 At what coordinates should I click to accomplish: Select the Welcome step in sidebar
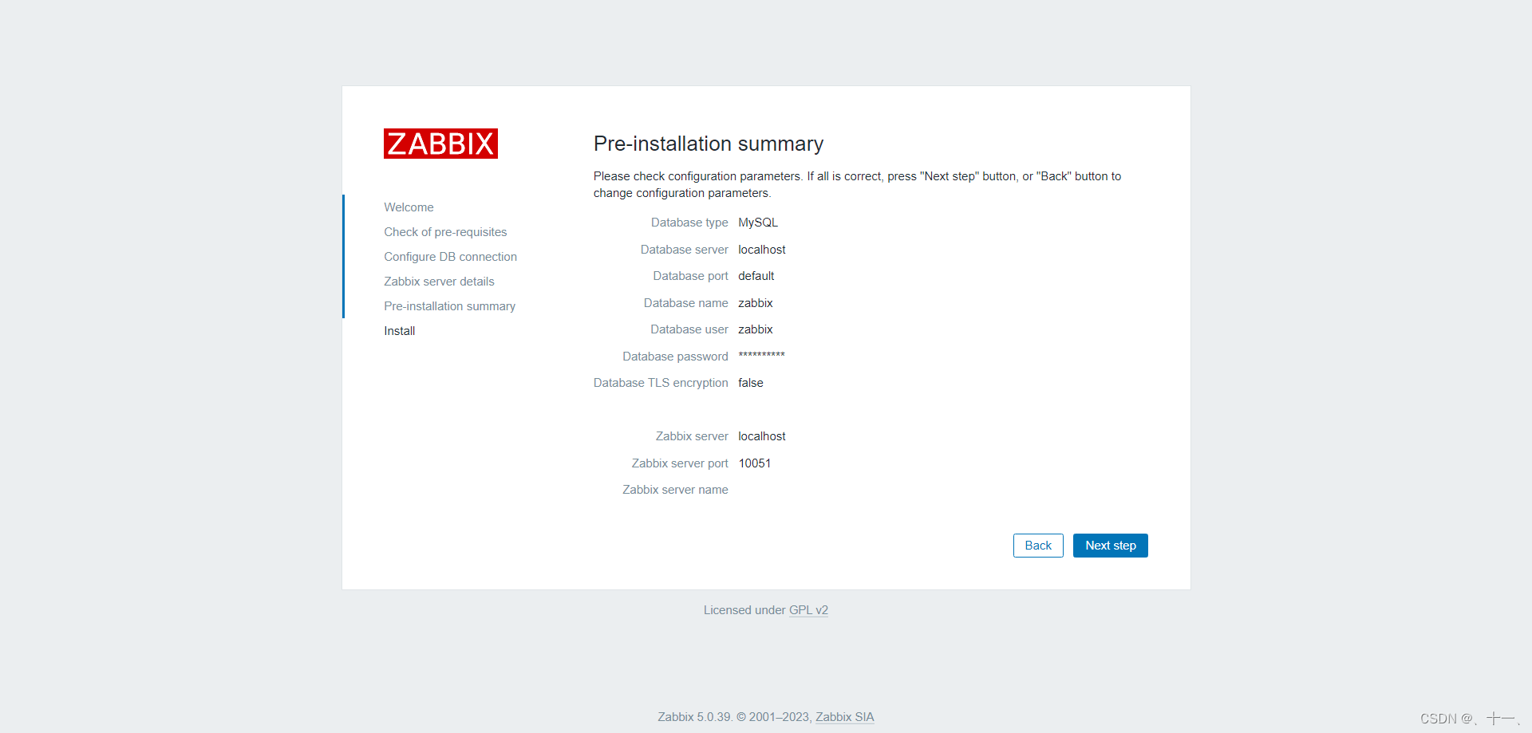click(x=409, y=207)
